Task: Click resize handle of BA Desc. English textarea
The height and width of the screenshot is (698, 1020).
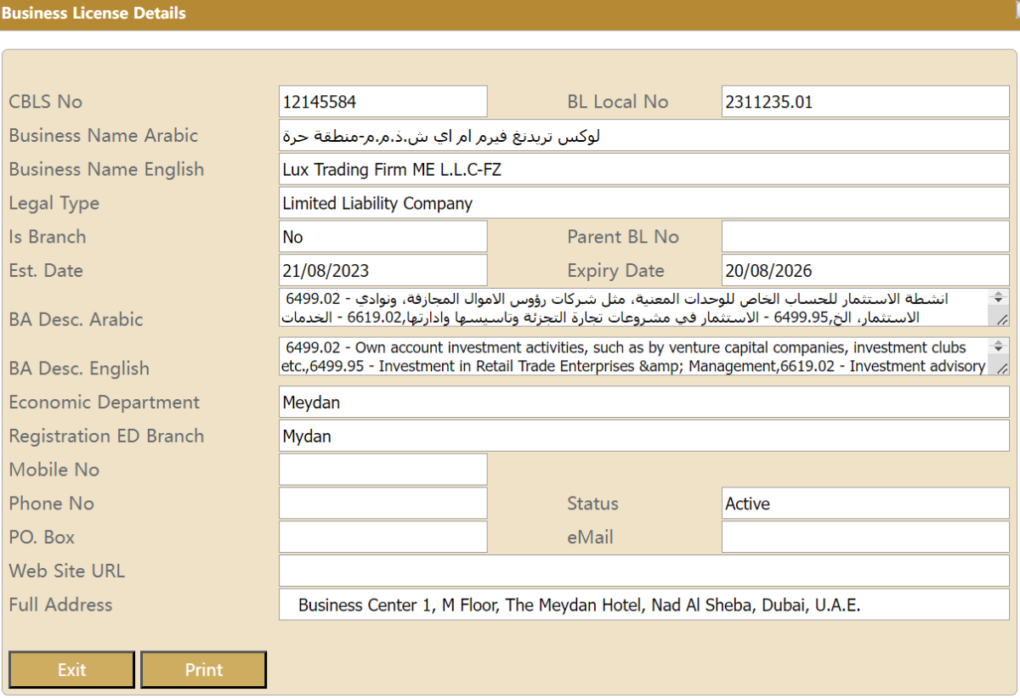Action: (1002, 369)
